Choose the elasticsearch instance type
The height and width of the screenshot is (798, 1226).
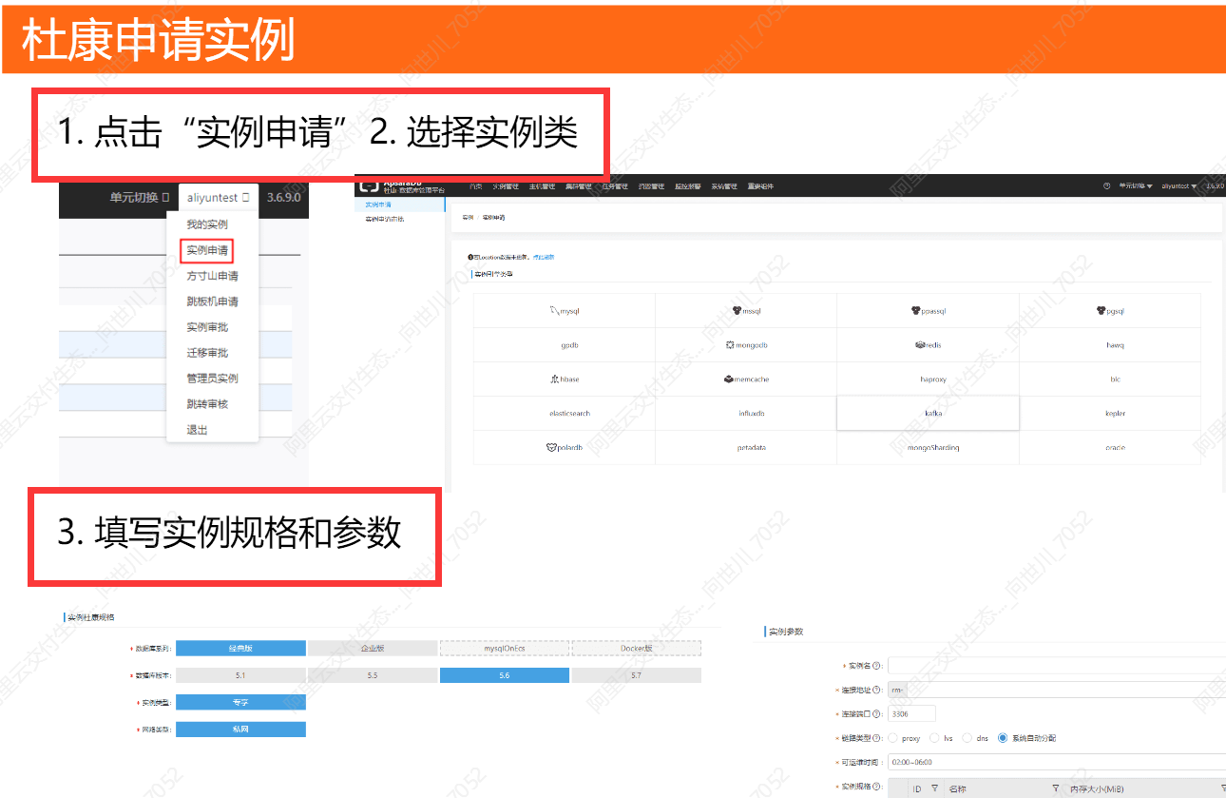tap(565, 414)
